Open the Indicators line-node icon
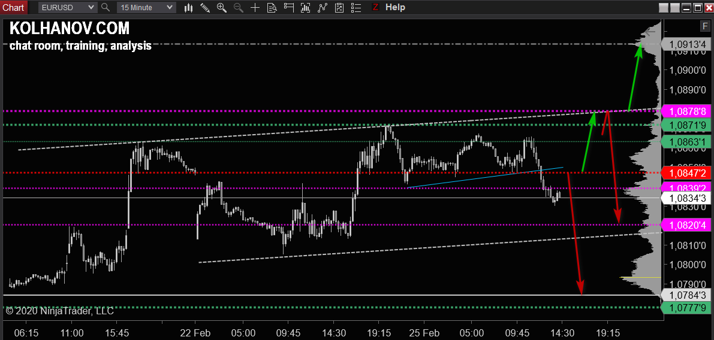Screen dimensions: 714x340 pos(323,7)
